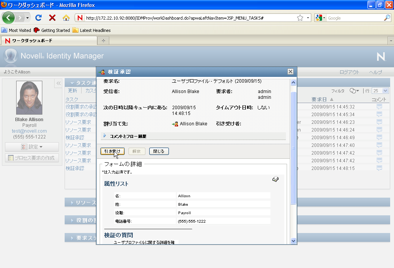Viewport: 394px width, 268px height.
Task: Click ログアウト in the header
Action: (349, 72)
